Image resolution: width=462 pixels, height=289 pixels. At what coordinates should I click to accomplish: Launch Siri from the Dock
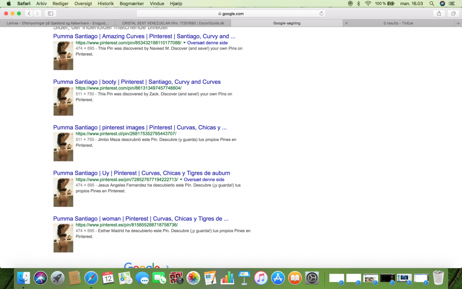40,278
